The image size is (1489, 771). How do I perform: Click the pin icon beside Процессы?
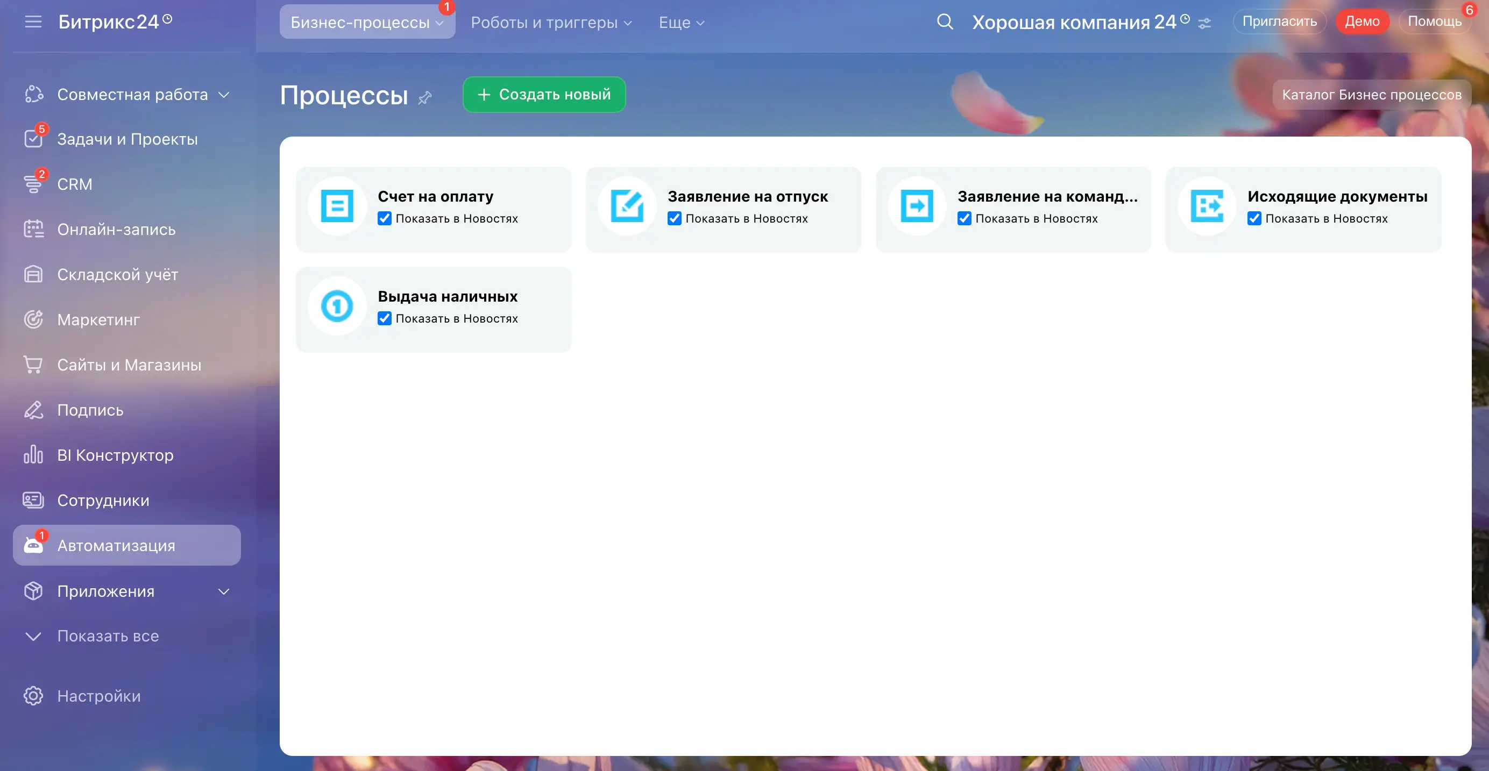pyautogui.click(x=425, y=98)
